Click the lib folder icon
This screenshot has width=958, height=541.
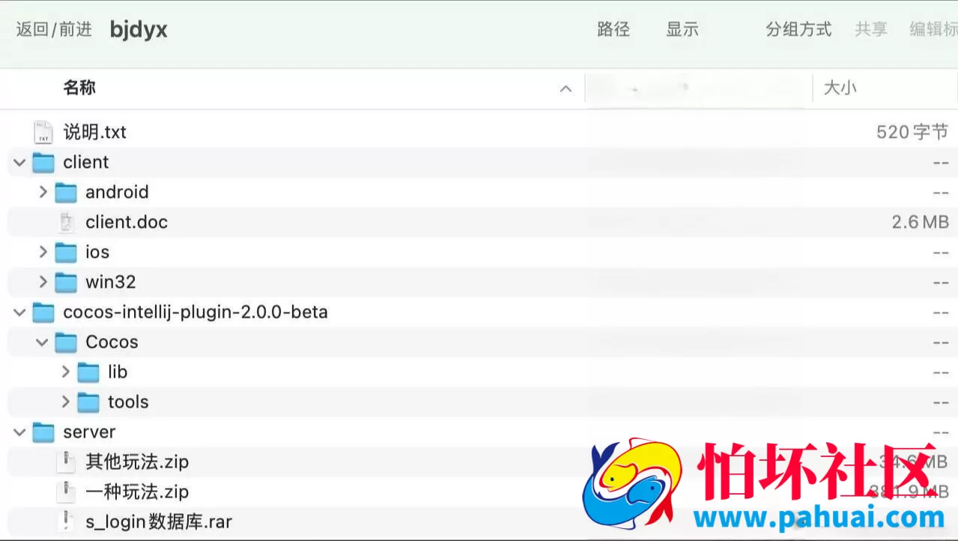[88, 372]
